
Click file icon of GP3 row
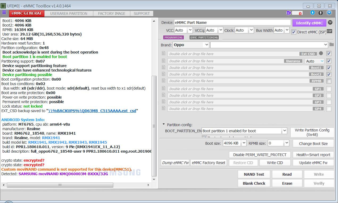pos(164,102)
